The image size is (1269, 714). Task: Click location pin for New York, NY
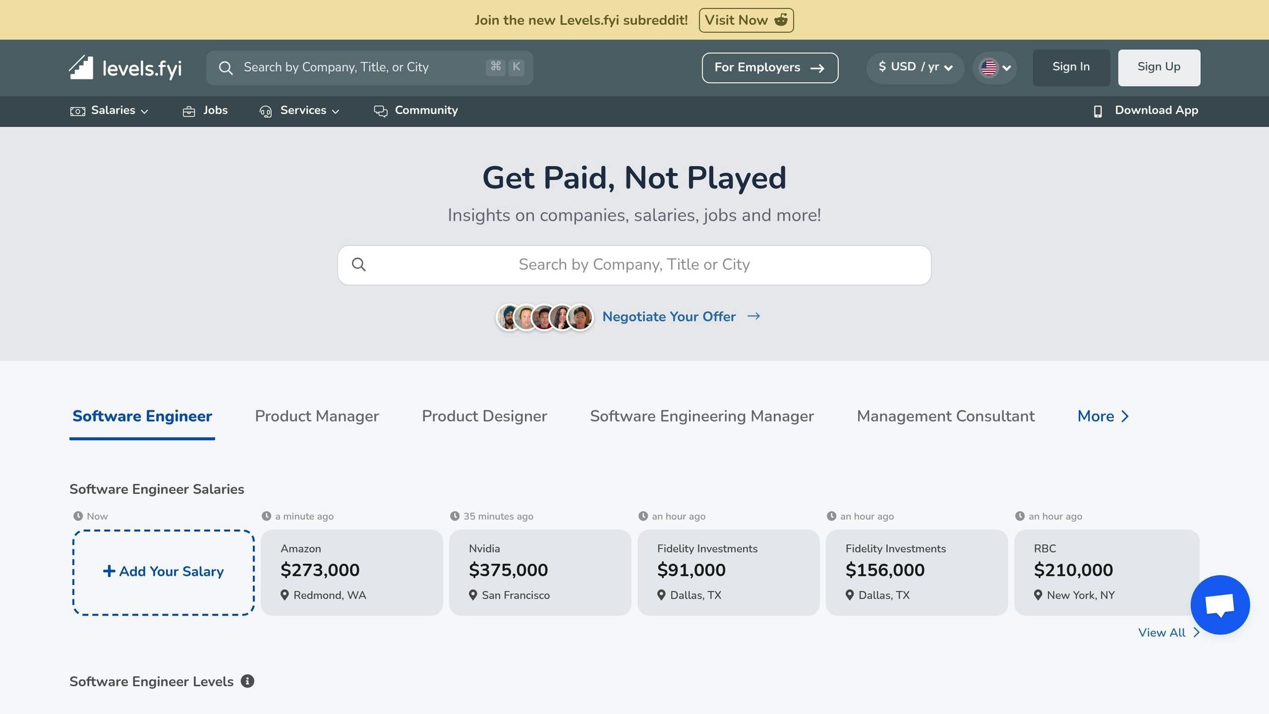[1038, 595]
